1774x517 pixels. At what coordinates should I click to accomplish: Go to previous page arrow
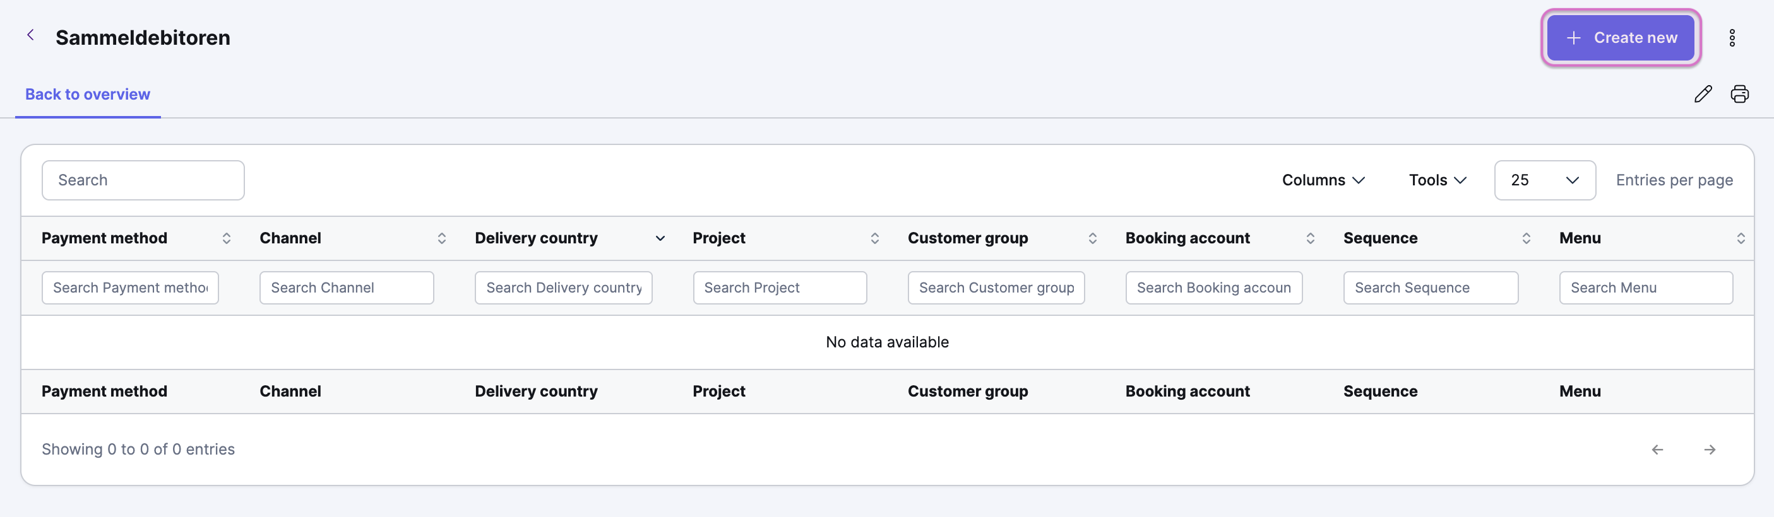pyautogui.click(x=1658, y=450)
